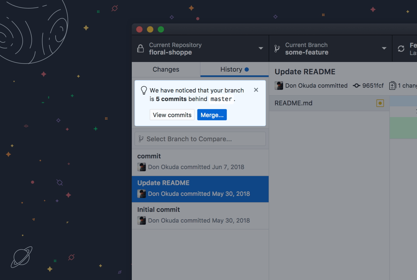Click the fetch sync arrows icon
Image resolution: width=417 pixels, height=280 pixels.
pos(401,49)
